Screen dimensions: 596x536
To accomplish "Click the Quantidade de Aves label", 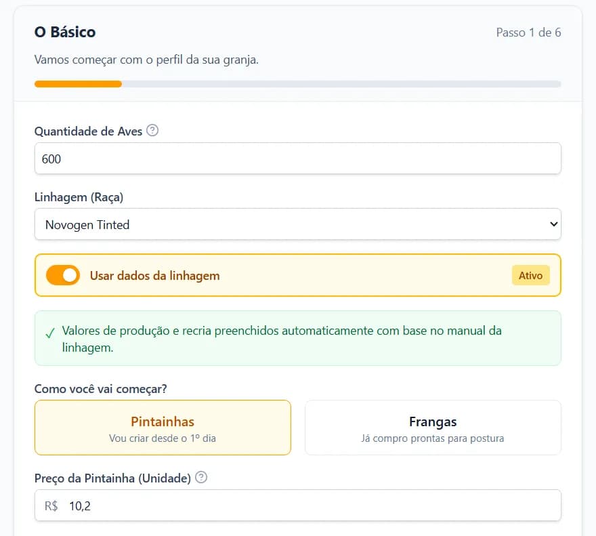I will click(x=89, y=131).
